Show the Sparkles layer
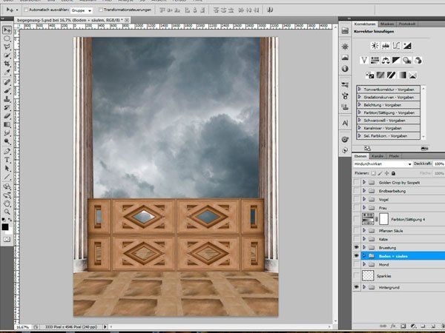This screenshot has width=445, height=333. [356, 276]
